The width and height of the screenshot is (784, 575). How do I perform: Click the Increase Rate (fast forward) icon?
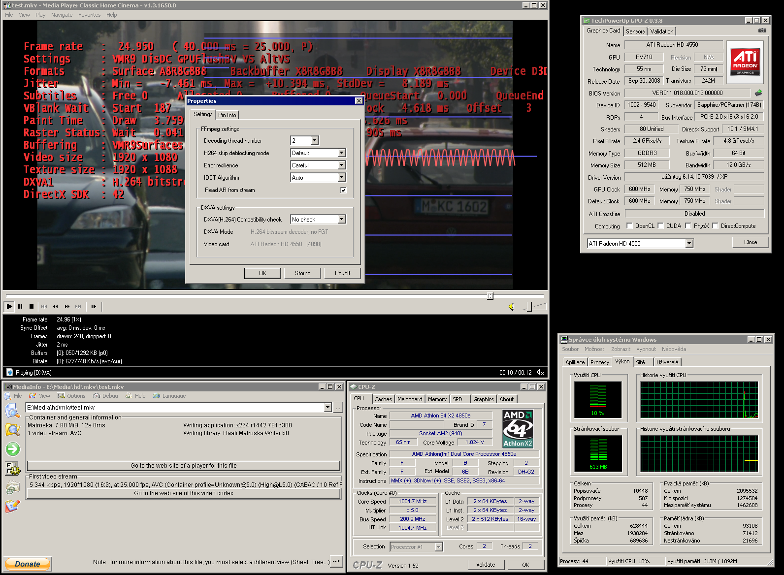pyautogui.click(x=67, y=306)
